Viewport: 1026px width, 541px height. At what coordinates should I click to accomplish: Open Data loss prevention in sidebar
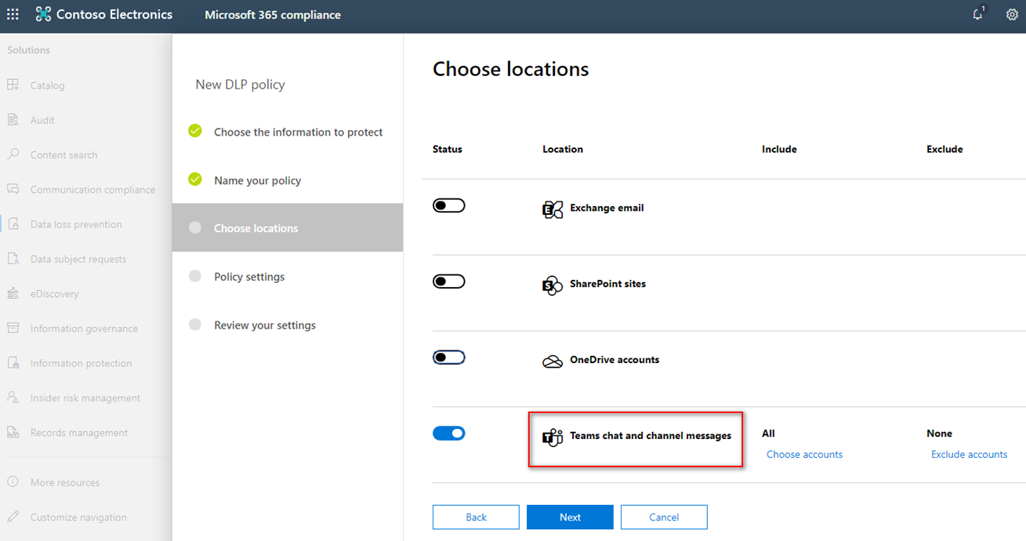tap(76, 224)
